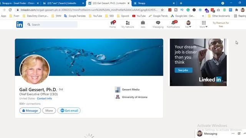The width and height of the screenshot is (246, 138).
Task: Open the Google Translate bookmark
Action: (x=75, y=16)
